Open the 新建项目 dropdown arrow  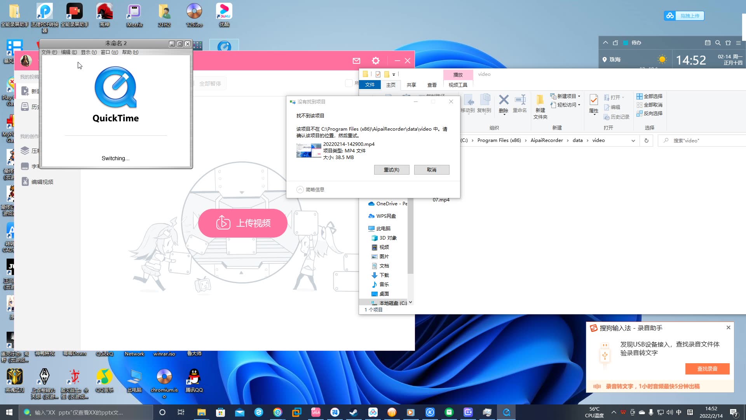[579, 96]
